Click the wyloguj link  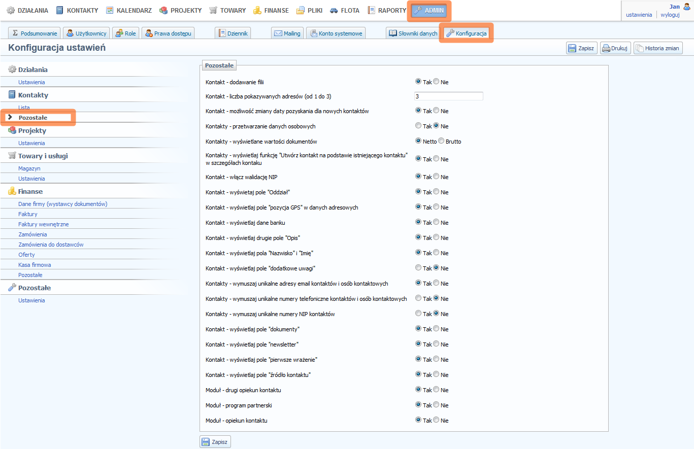click(x=670, y=15)
